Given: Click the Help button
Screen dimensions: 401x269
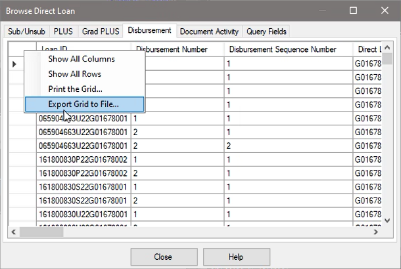Looking at the screenshot, I should click(236, 257).
